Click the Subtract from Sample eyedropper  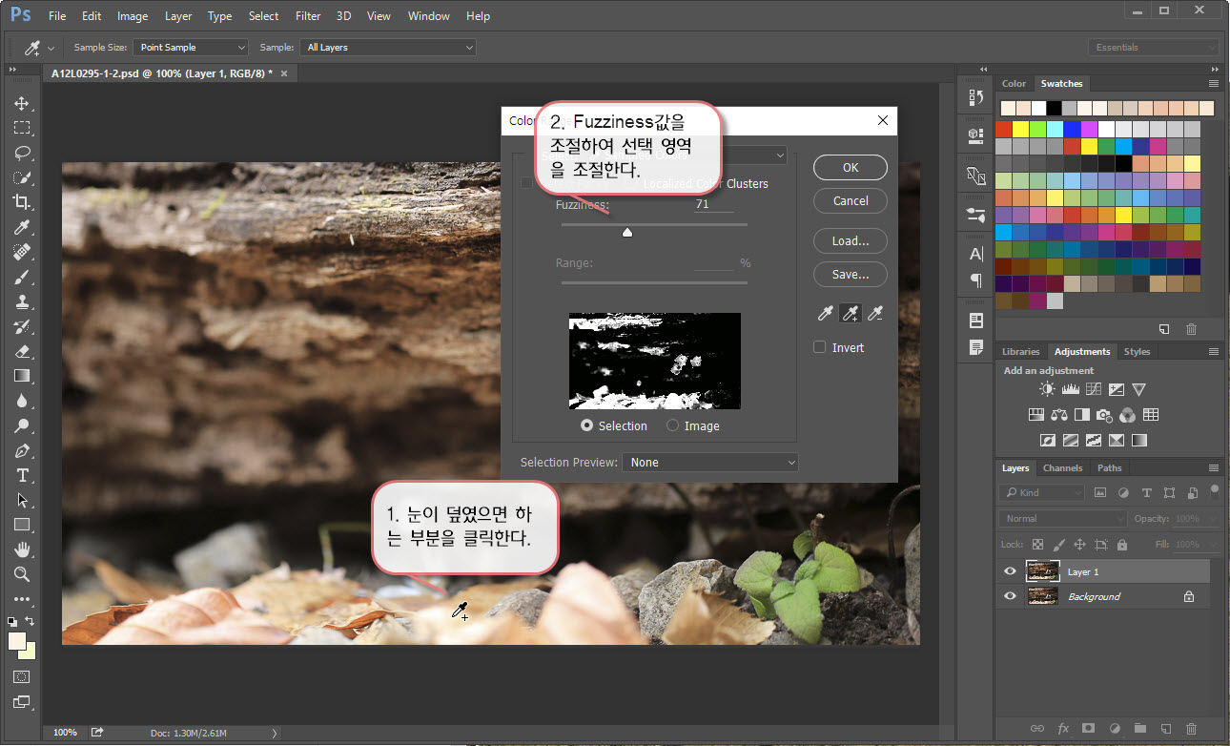pos(874,314)
